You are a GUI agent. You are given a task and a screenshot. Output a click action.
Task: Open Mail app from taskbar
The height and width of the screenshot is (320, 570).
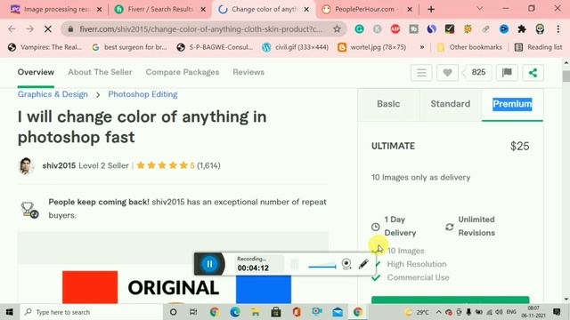[x=338, y=312]
